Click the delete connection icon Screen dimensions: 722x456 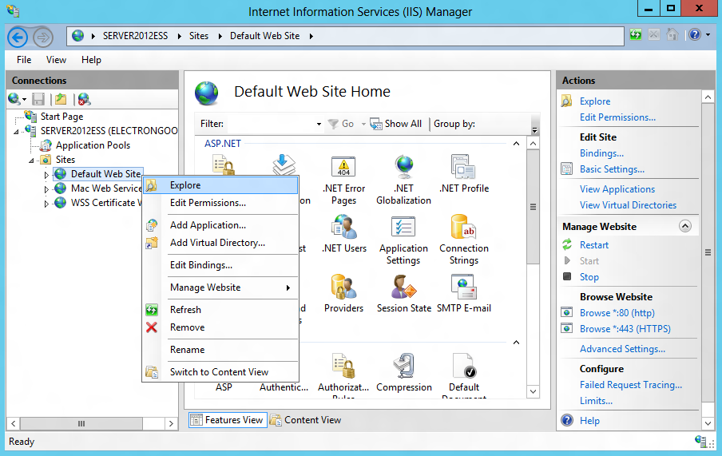click(x=85, y=99)
